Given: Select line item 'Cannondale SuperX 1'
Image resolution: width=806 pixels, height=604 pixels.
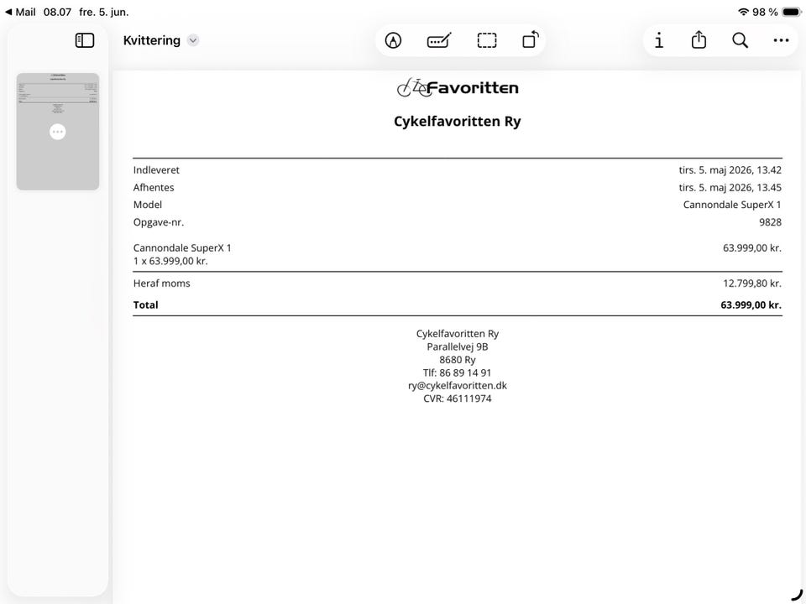Looking at the screenshot, I should 182,247.
